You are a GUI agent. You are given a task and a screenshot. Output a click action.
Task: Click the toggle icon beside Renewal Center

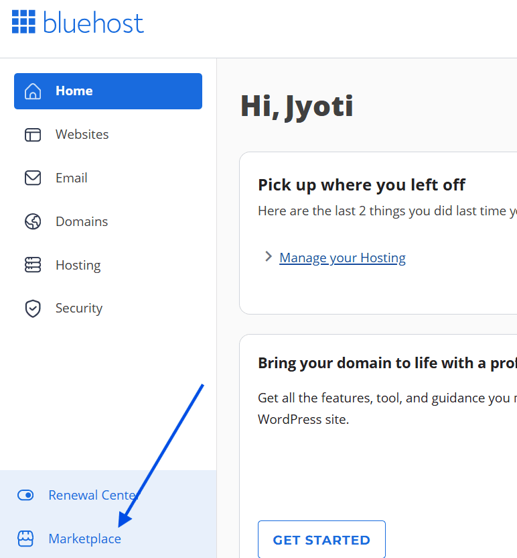pyautogui.click(x=25, y=496)
